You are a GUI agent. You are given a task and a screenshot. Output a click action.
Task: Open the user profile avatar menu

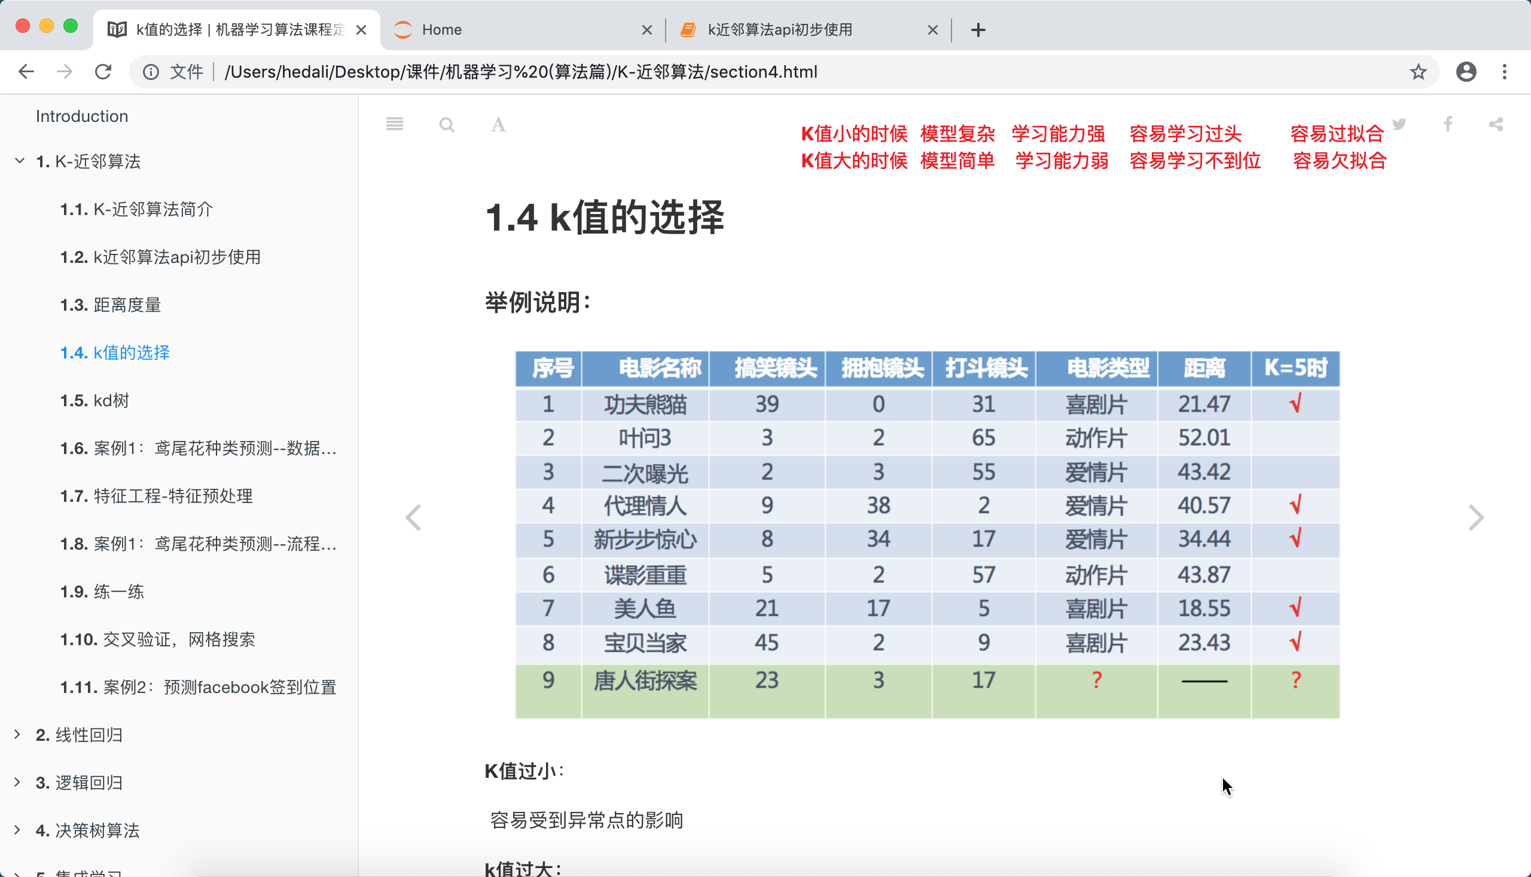coord(1466,72)
